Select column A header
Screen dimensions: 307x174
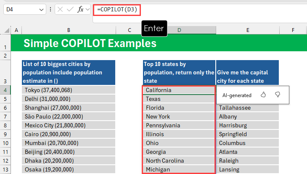[16, 30]
